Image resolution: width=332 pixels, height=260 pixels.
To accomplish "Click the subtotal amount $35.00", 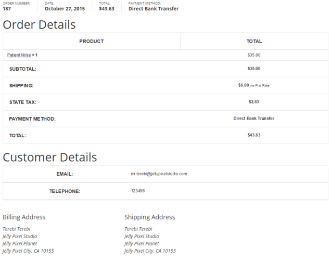I will tap(254, 69).
